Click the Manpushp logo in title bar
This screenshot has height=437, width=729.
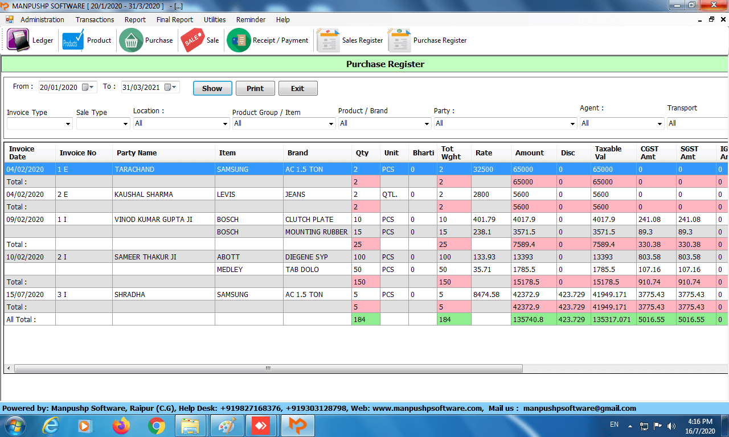click(x=6, y=5)
